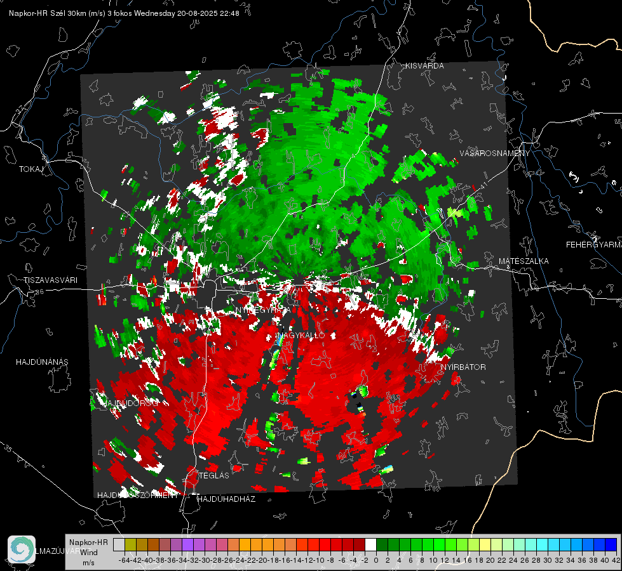Click the Wind label in the legend

[88, 553]
